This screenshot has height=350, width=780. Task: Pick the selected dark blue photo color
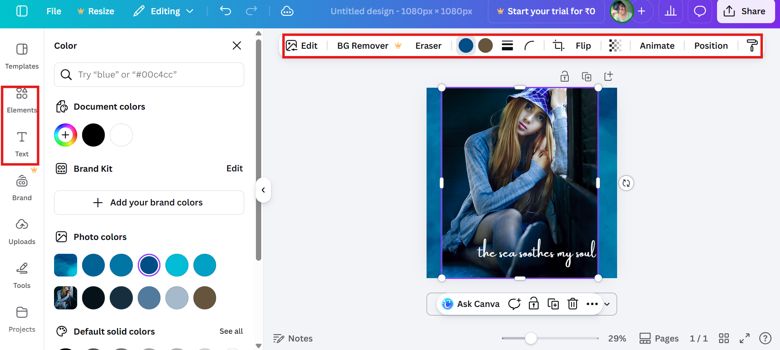[149, 265]
